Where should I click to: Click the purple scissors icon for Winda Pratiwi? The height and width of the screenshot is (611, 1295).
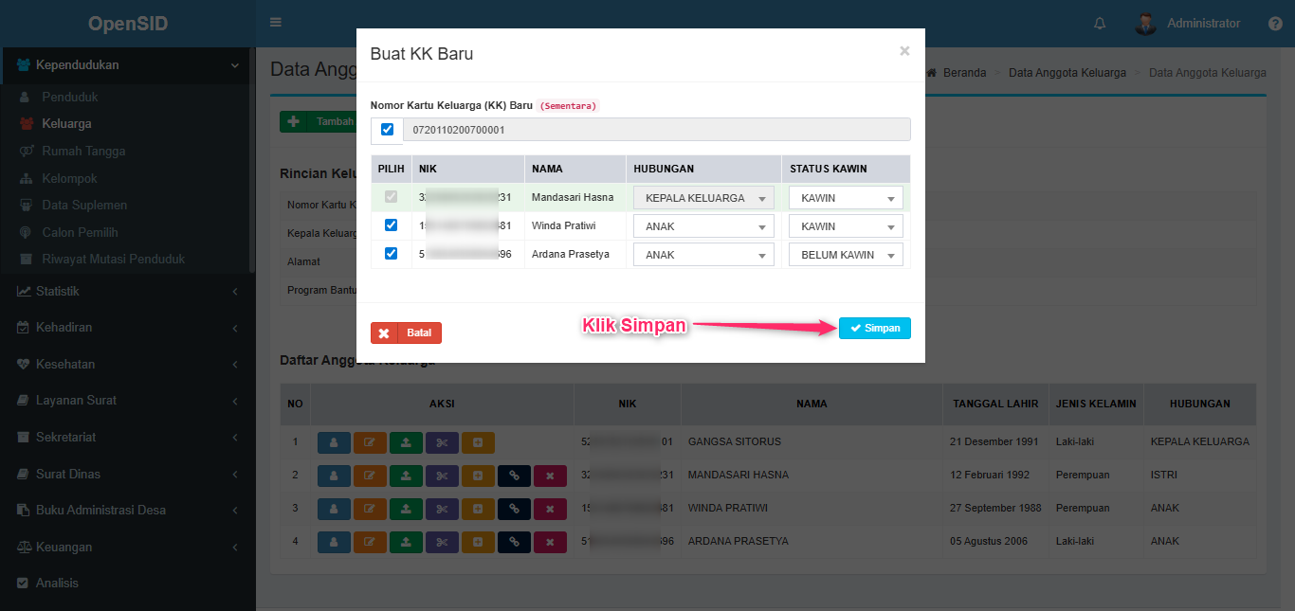(x=442, y=509)
